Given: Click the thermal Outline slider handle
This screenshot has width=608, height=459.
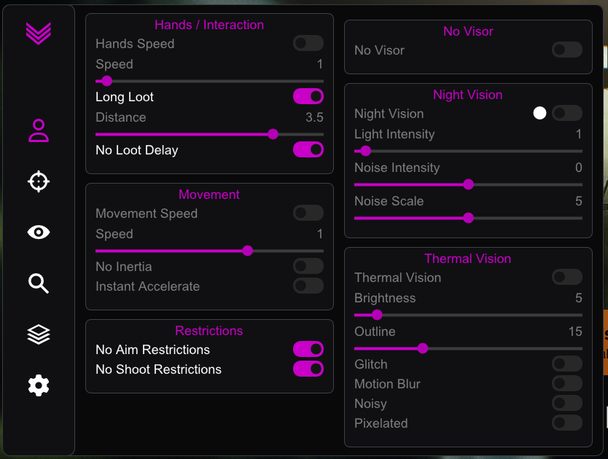Looking at the screenshot, I should pos(423,348).
